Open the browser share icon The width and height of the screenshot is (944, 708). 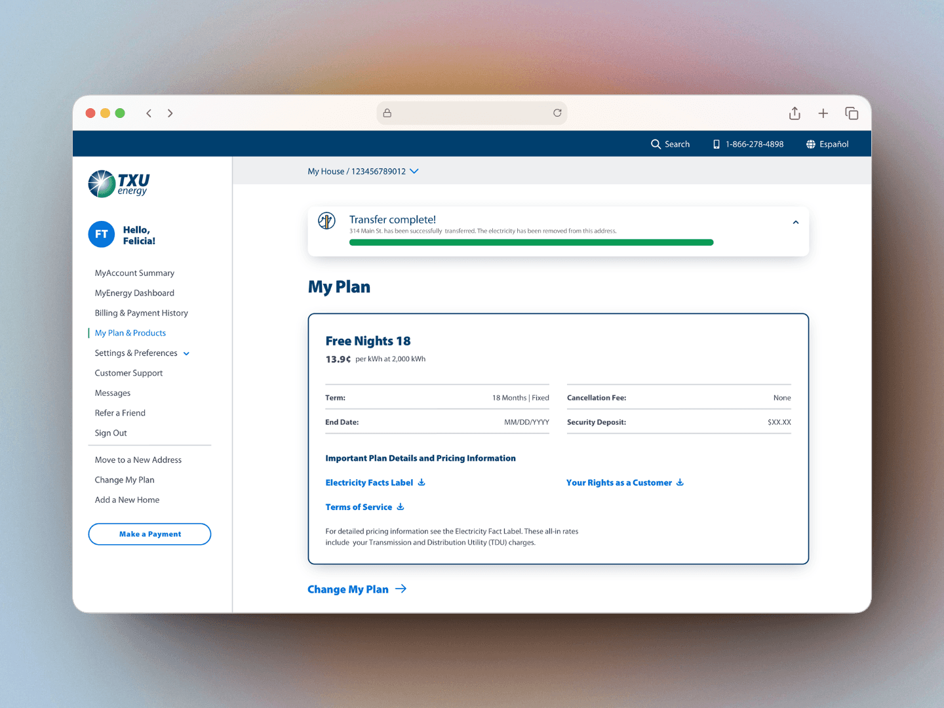tap(795, 113)
